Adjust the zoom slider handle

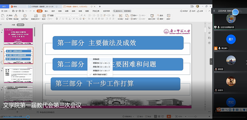195,117
